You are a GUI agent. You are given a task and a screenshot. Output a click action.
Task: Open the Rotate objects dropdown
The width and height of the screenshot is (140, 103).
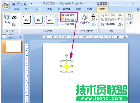coord(121,24)
